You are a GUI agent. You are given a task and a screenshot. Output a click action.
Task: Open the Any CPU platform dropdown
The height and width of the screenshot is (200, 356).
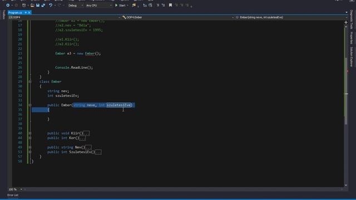click(x=98, y=6)
